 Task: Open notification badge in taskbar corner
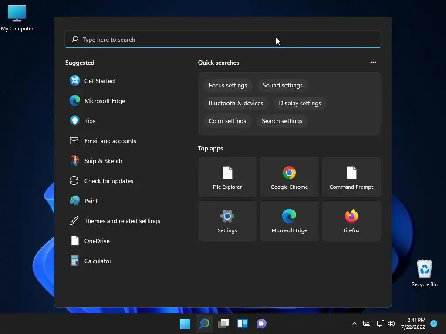tap(434, 324)
